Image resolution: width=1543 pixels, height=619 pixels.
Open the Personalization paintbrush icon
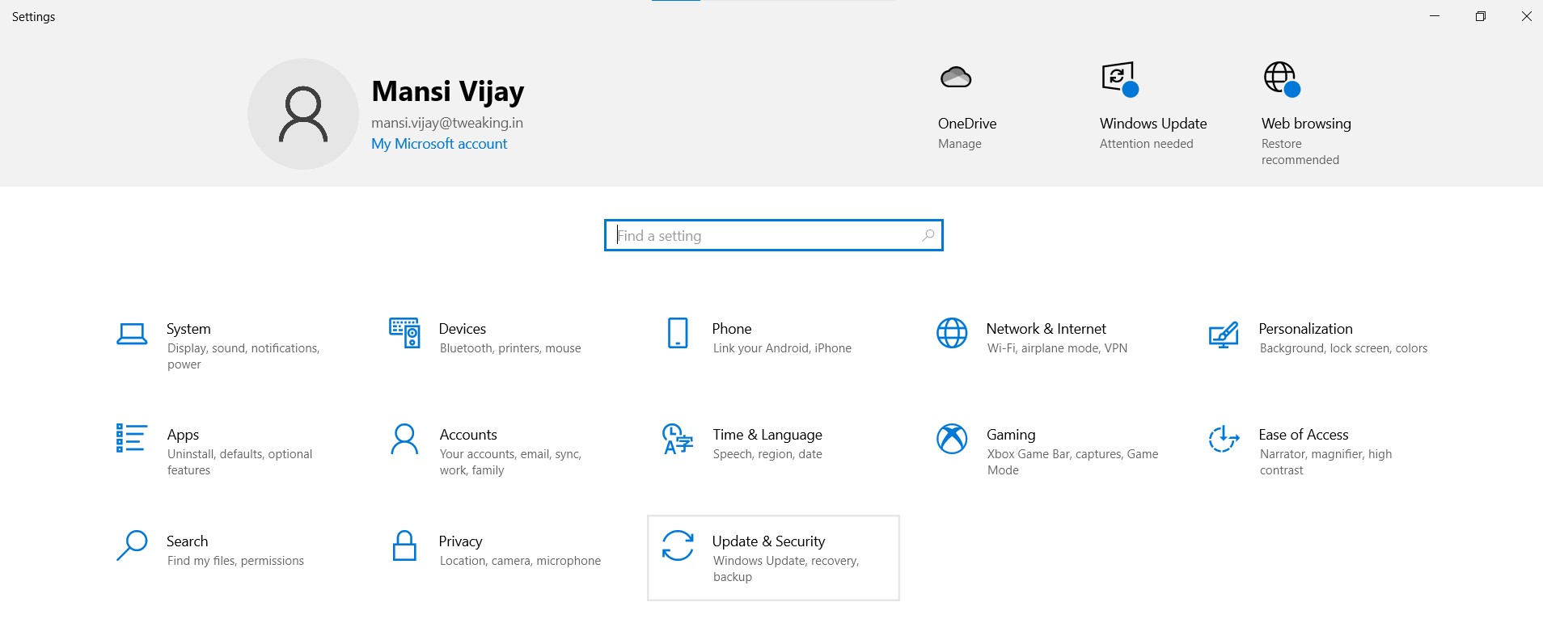[1224, 334]
